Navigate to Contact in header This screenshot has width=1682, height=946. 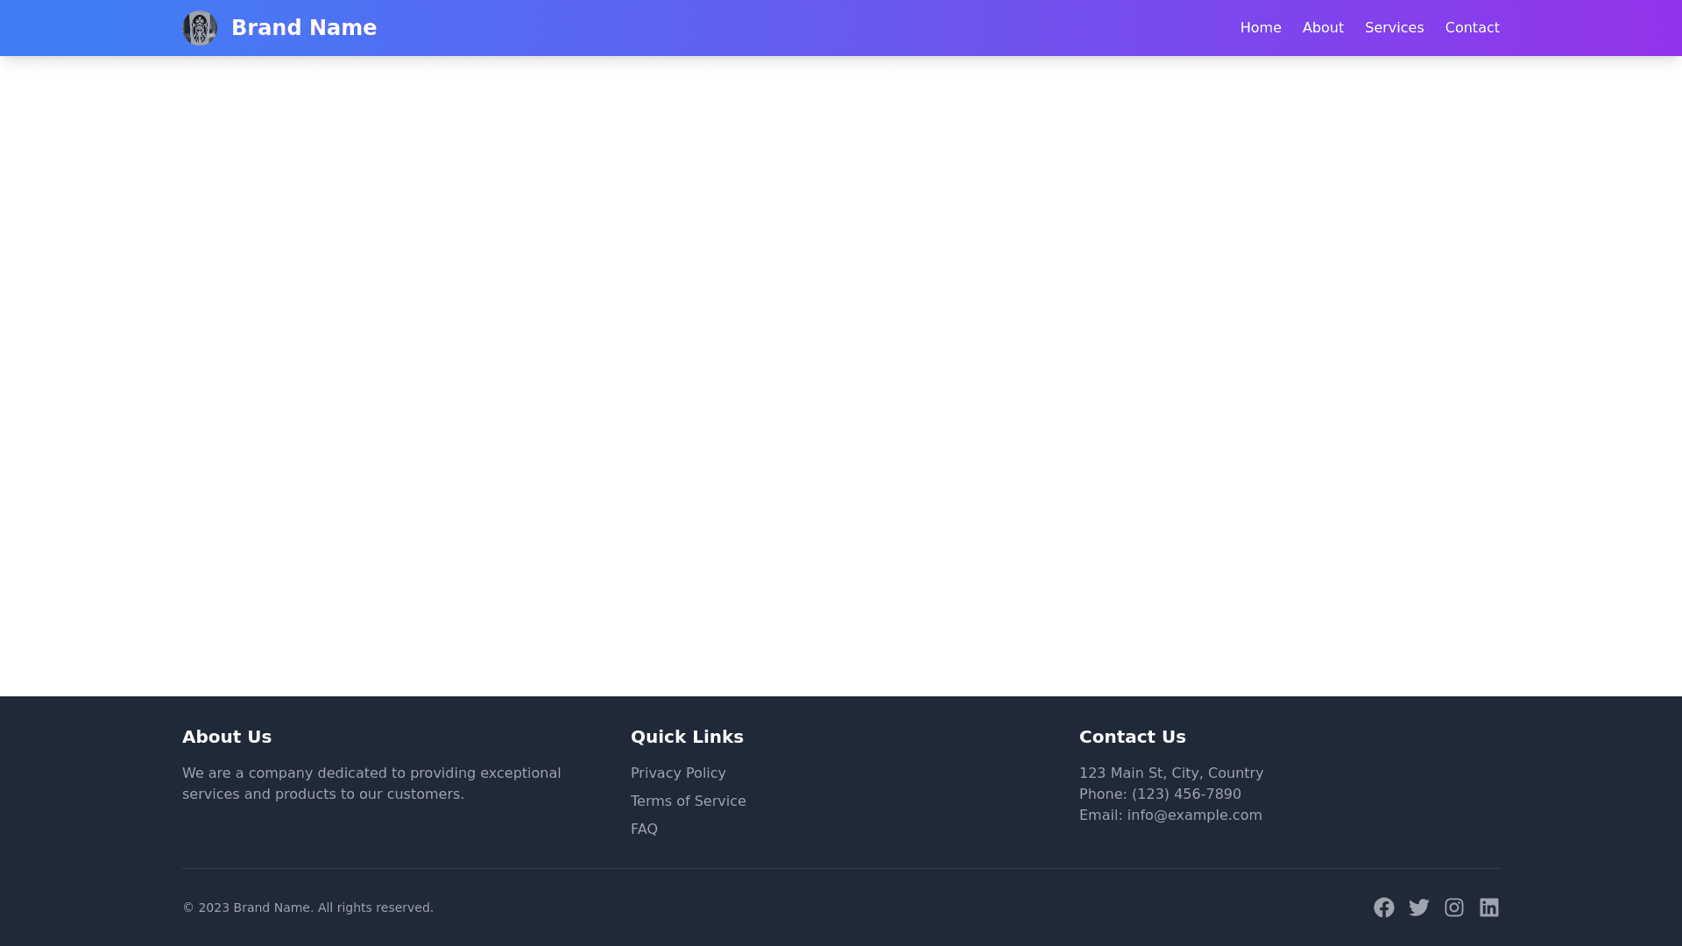pyautogui.click(x=1472, y=28)
